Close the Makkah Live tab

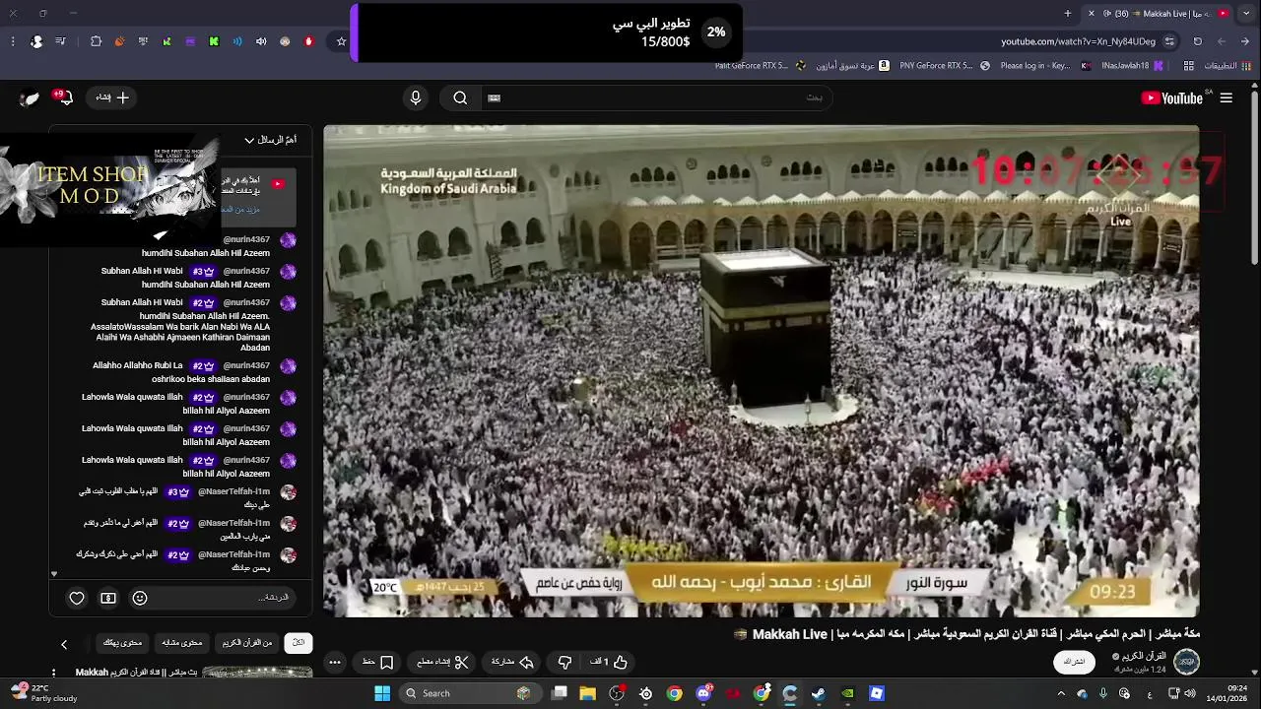tap(1091, 13)
